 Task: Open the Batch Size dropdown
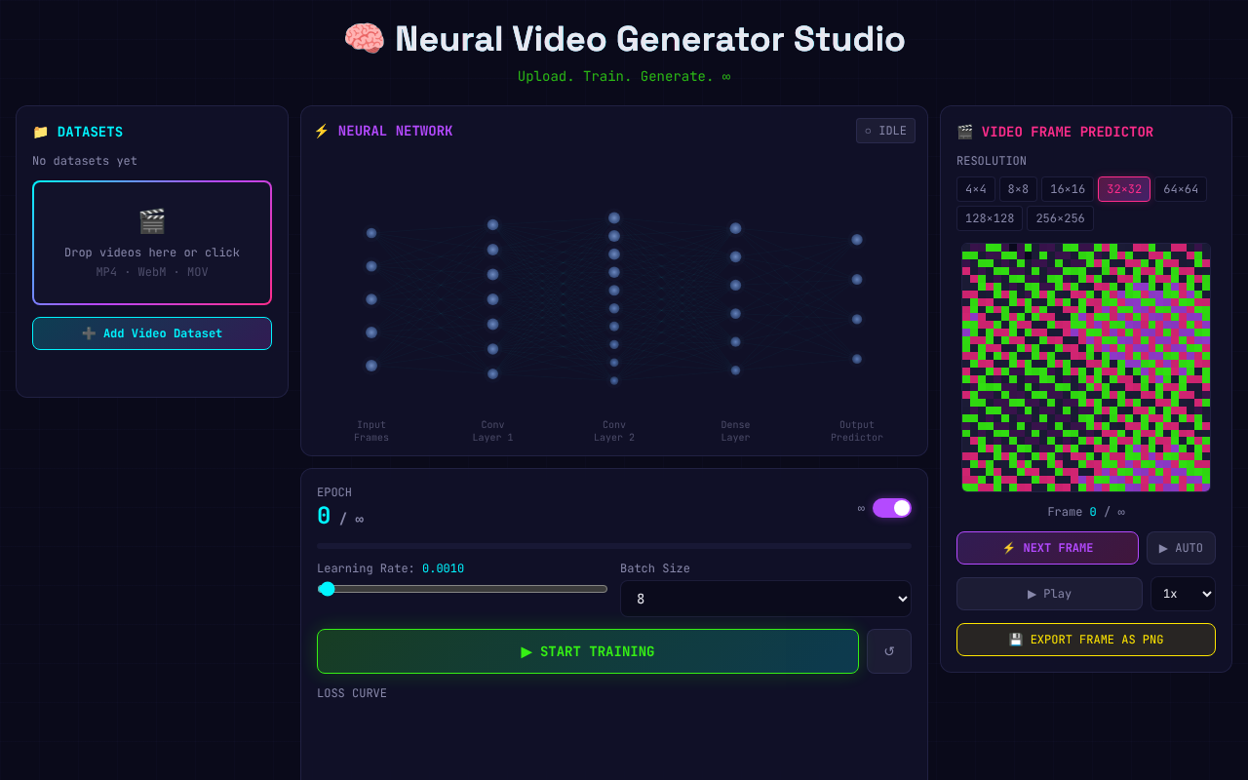coord(765,598)
